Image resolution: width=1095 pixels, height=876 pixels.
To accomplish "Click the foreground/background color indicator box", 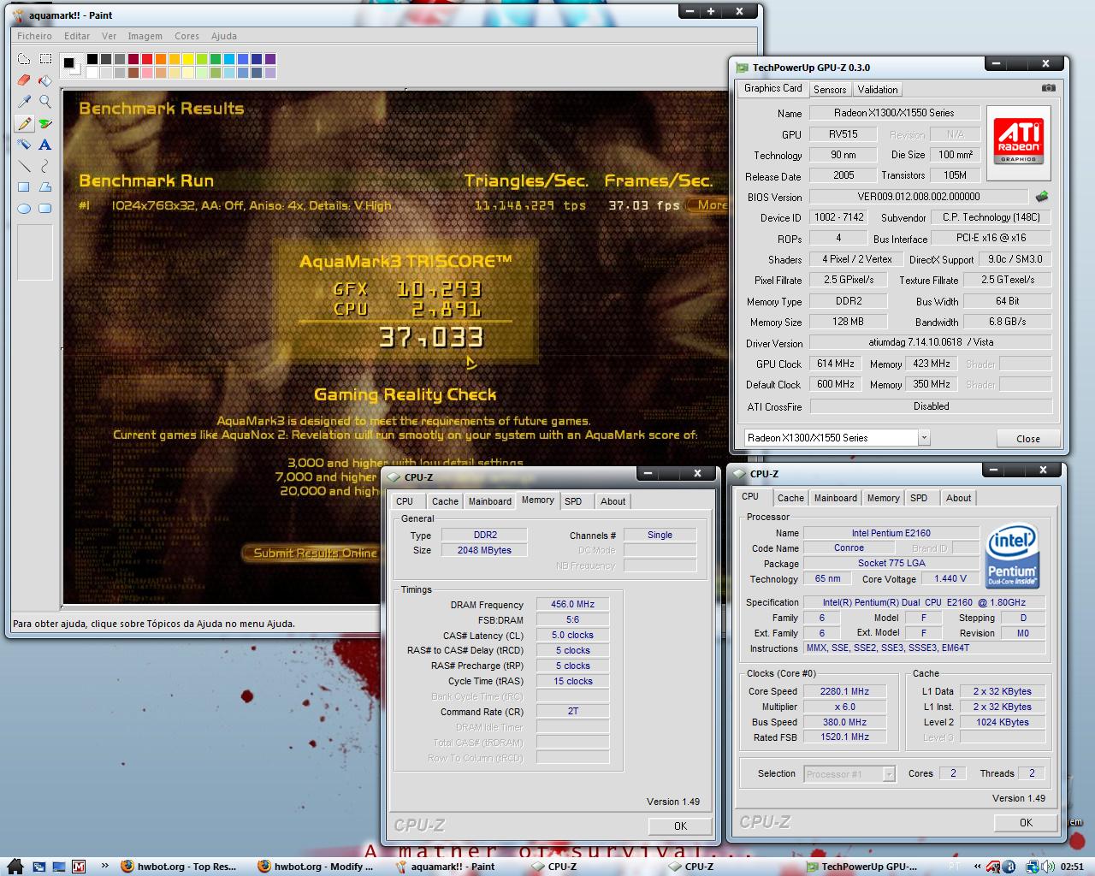I will click(x=72, y=66).
